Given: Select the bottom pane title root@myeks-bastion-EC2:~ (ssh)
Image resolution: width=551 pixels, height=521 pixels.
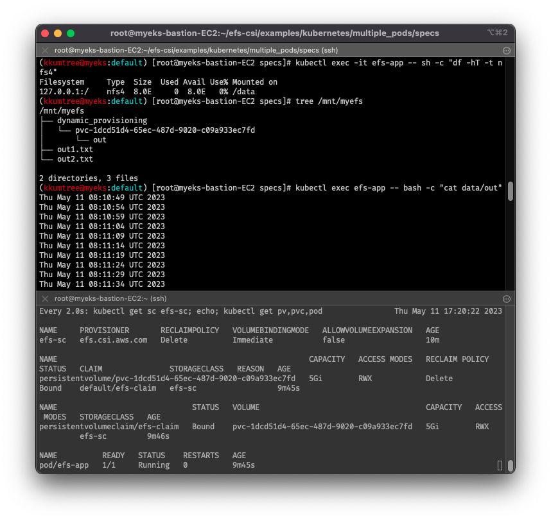Looking at the screenshot, I should point(110,299).
